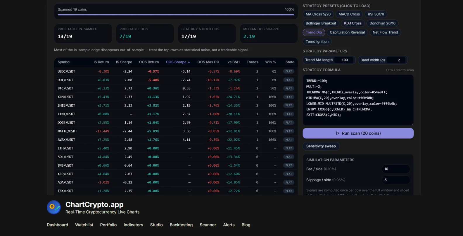Choose the Trend Ignition preset

pos(317,42)
